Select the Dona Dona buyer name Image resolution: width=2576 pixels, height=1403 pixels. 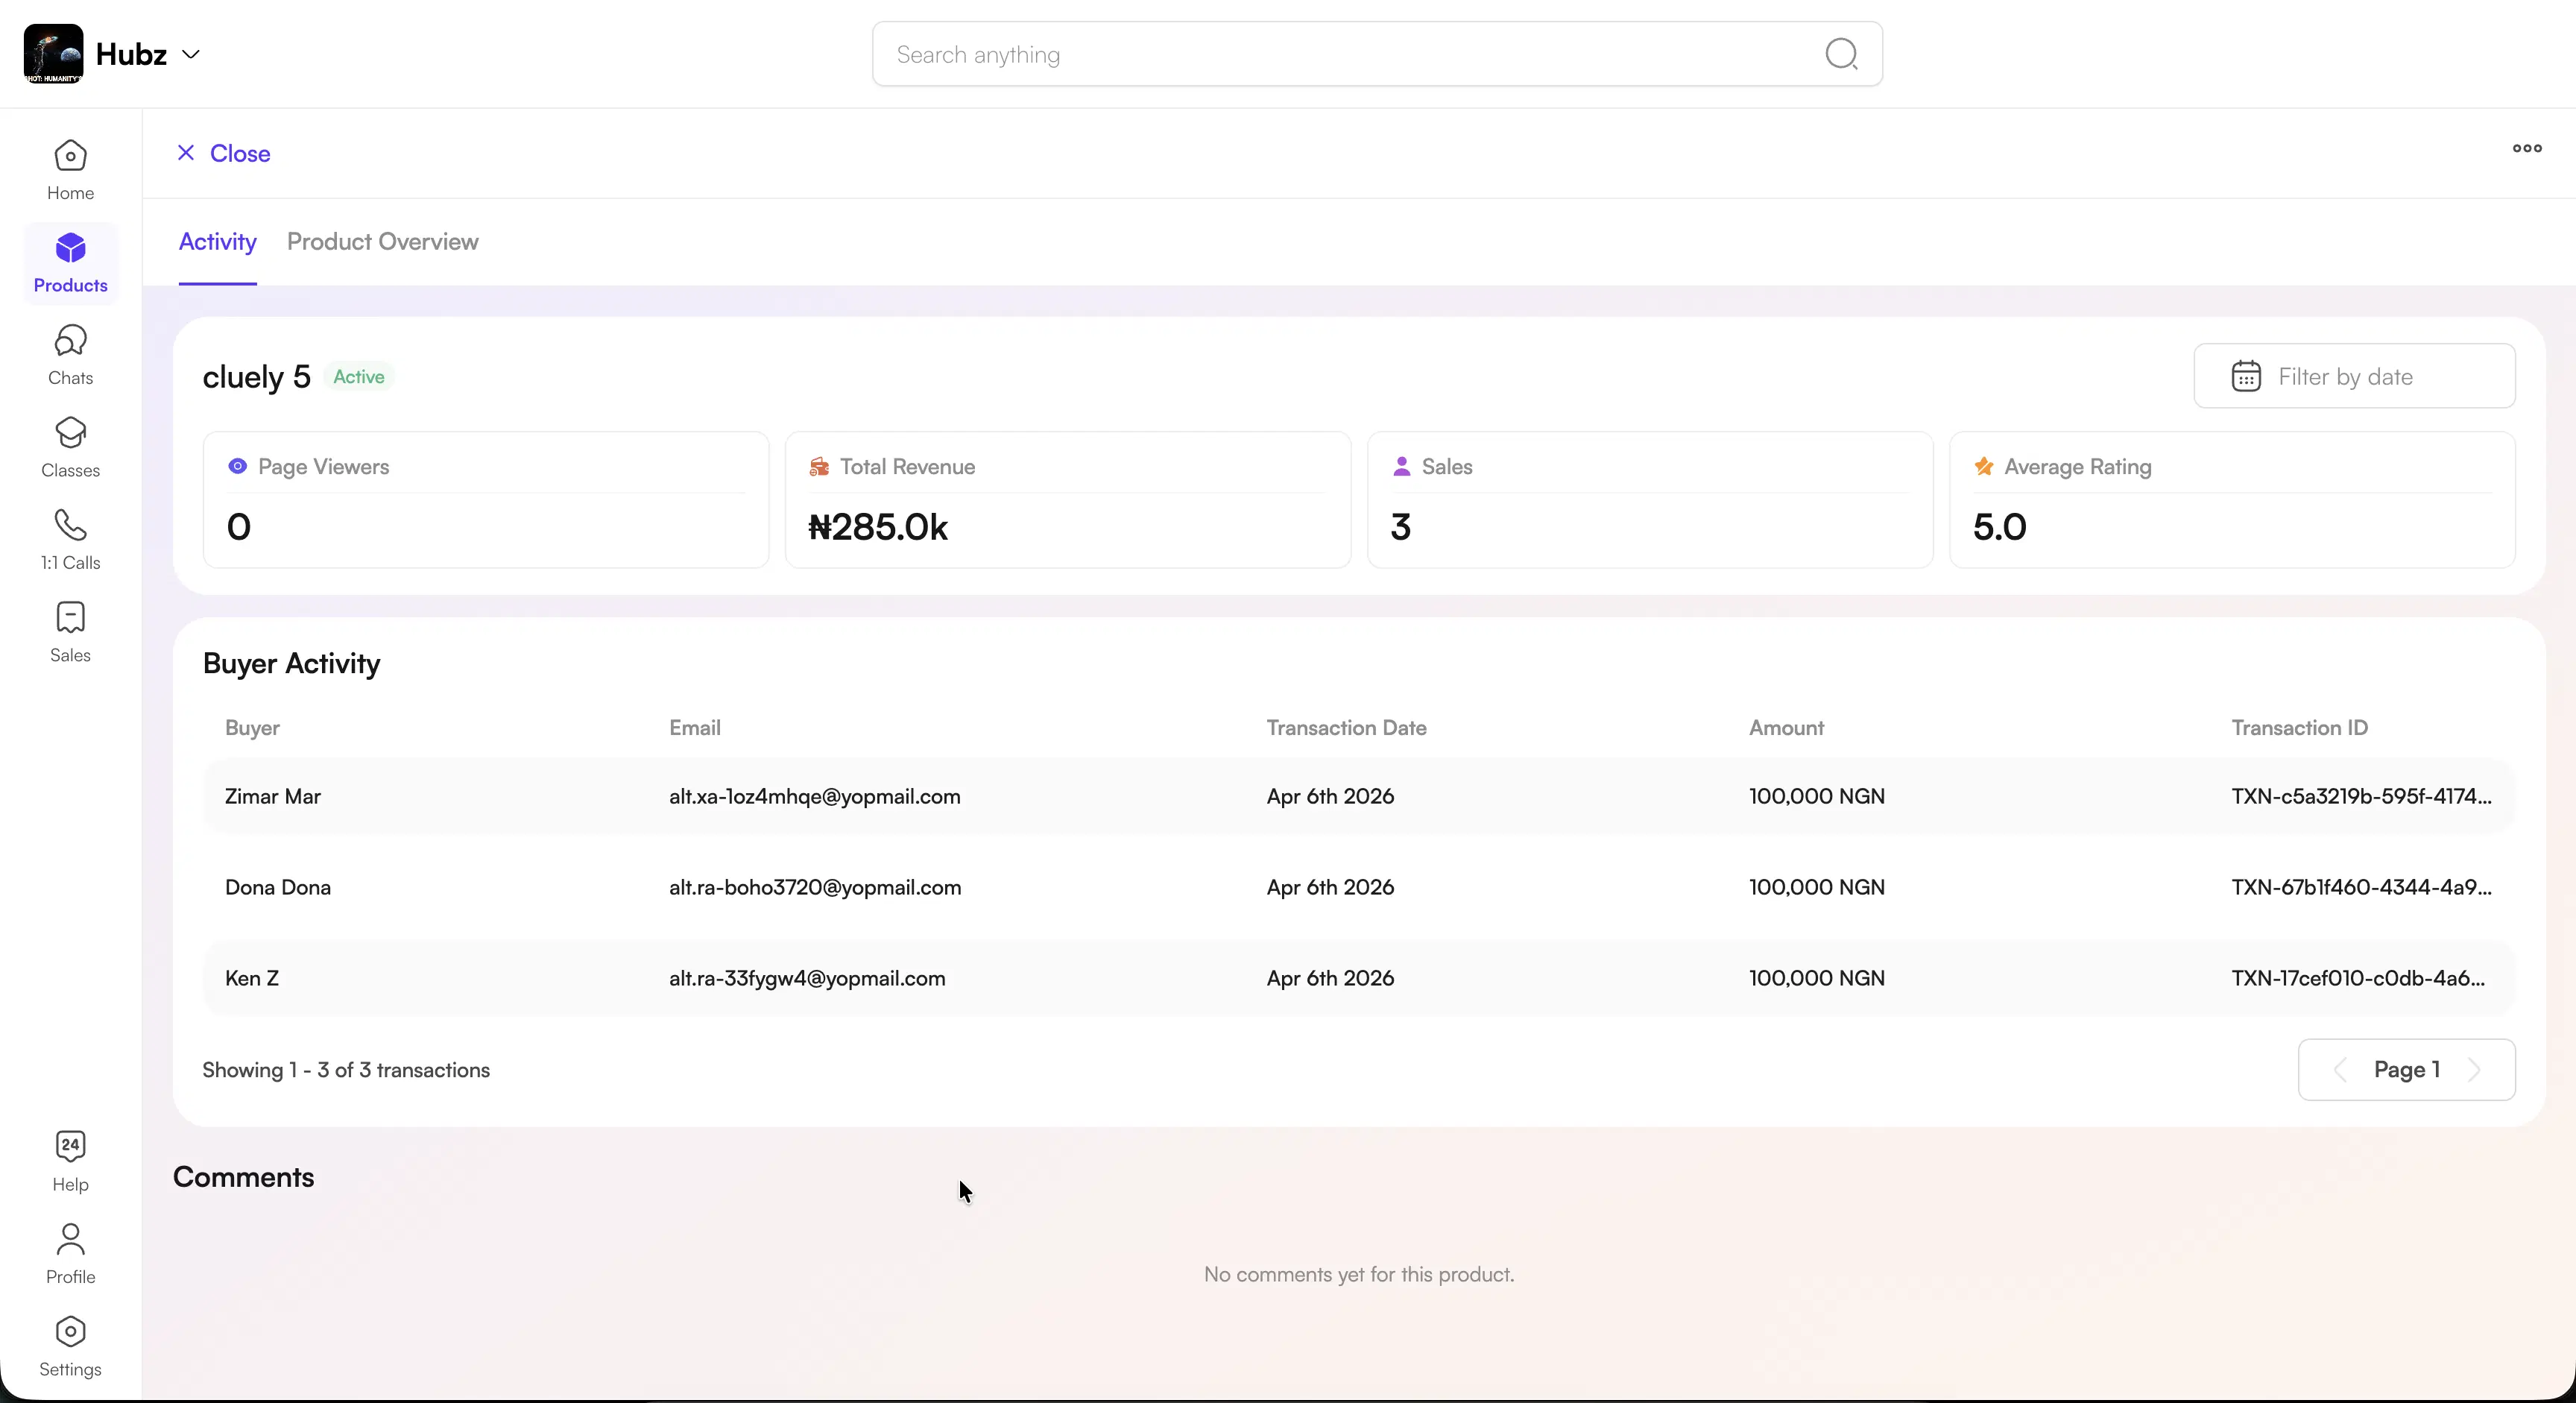click(278, 888)
